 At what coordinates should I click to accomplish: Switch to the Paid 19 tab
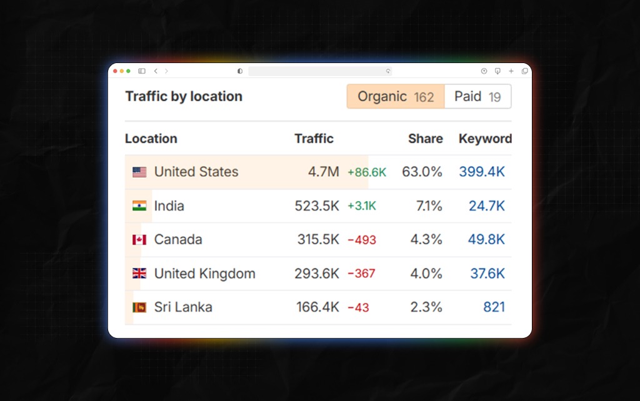(477, 97)
